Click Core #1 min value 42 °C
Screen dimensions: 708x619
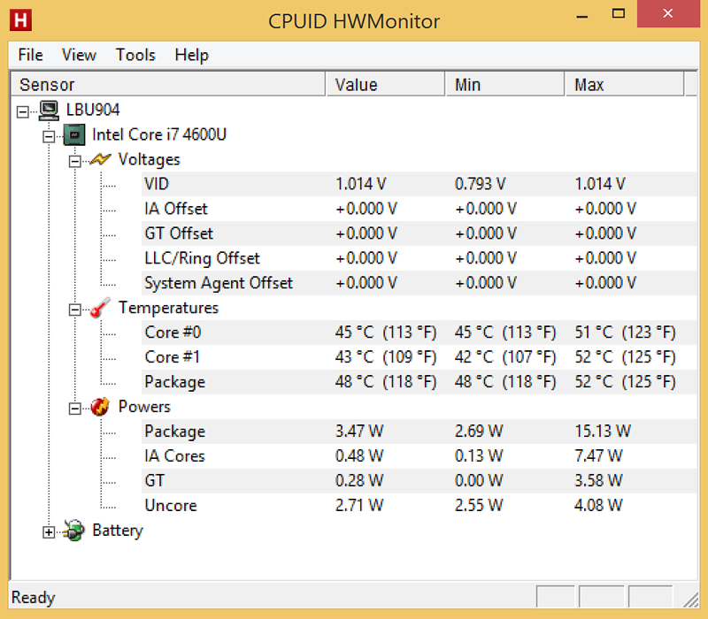[505, 357]
